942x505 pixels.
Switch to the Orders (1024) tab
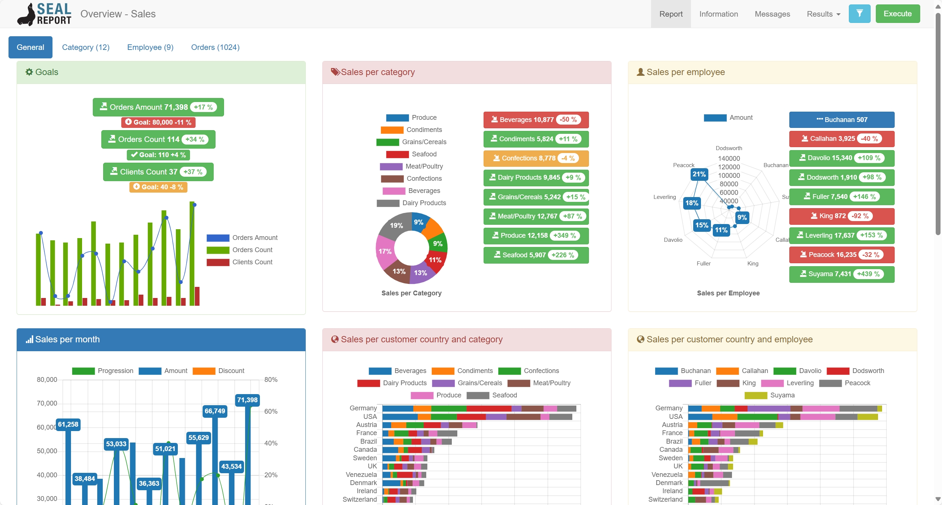tap(215, 47)
